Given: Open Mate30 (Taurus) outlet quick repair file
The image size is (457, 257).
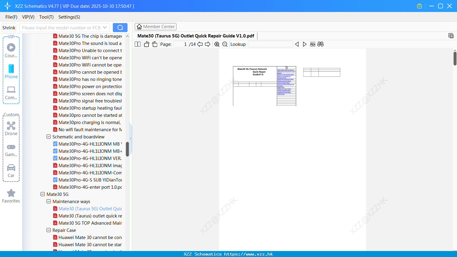Looking at the screenshot, I should 88,216.
